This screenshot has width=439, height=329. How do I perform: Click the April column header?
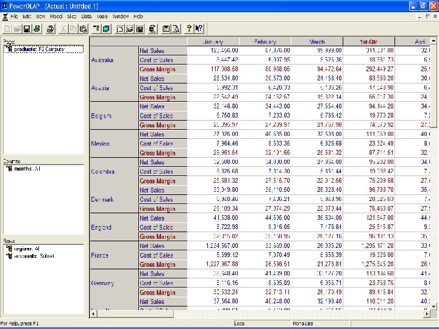[x=412, y=41]
